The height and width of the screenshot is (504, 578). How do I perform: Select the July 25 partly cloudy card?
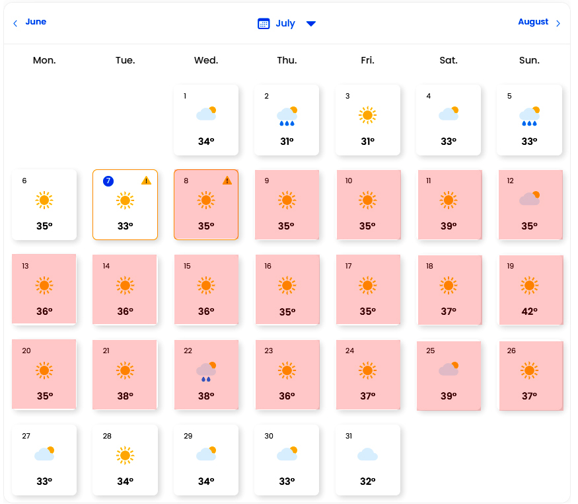449,376
